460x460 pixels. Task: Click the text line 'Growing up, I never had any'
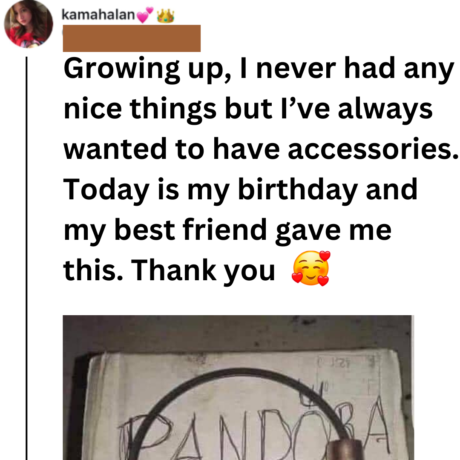pyautogui.click(x=259, y=69)
